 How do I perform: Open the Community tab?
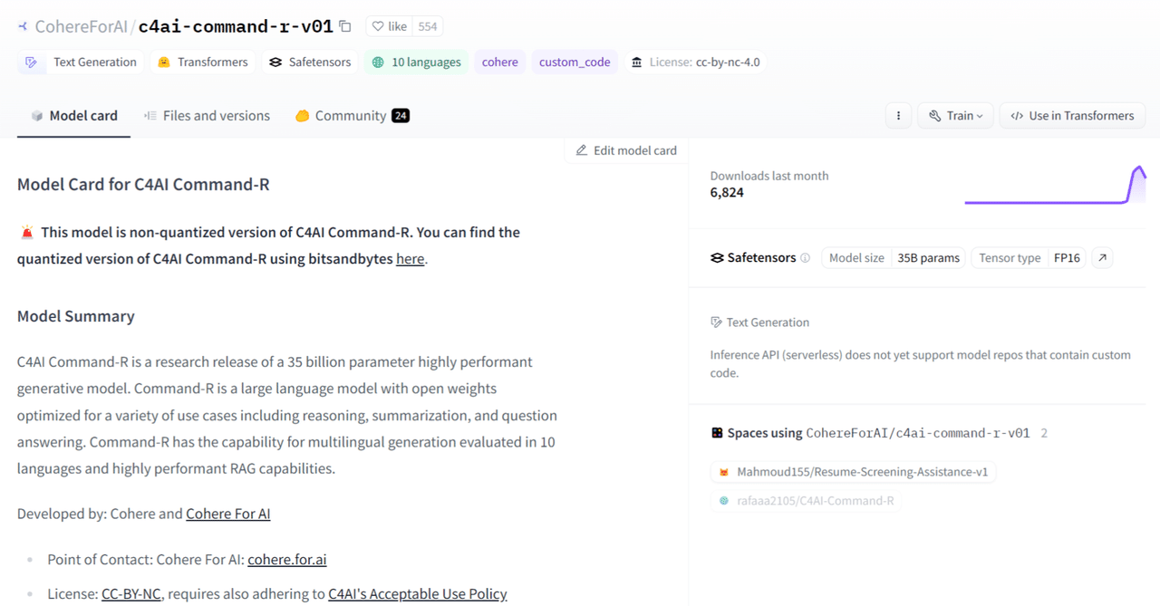352,116
